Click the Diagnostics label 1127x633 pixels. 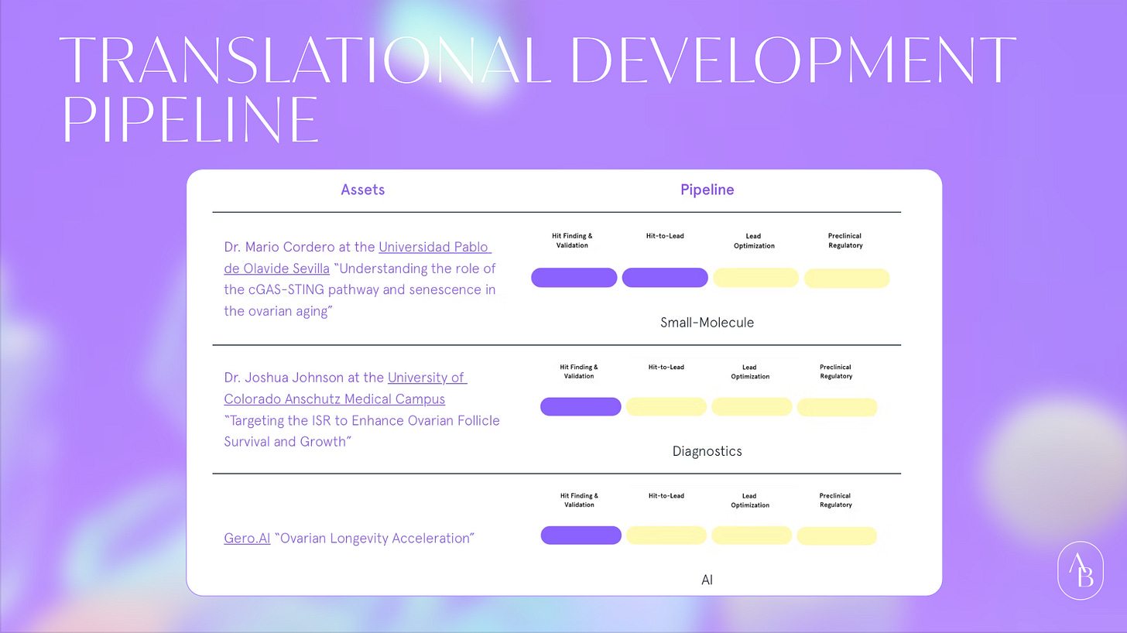click(707, 450)
